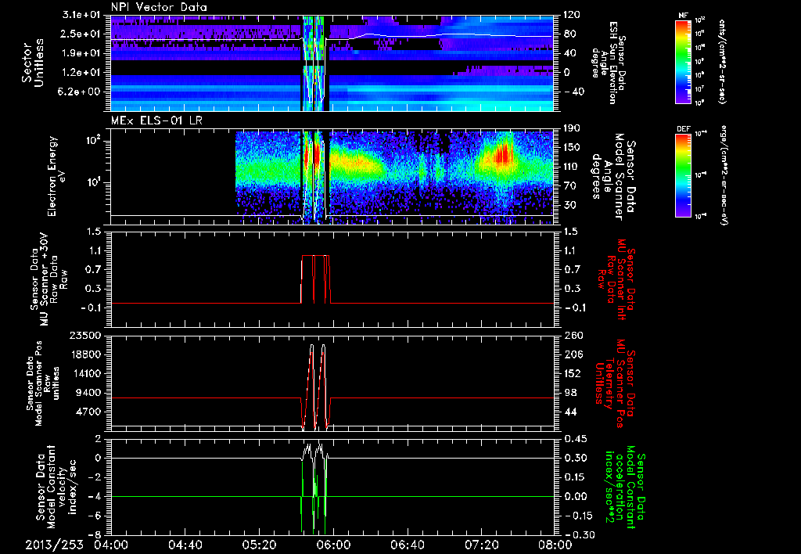Select the "DEF" label above the color bar
This screenshot has width=801, height=554.
(x=684, y=129)
